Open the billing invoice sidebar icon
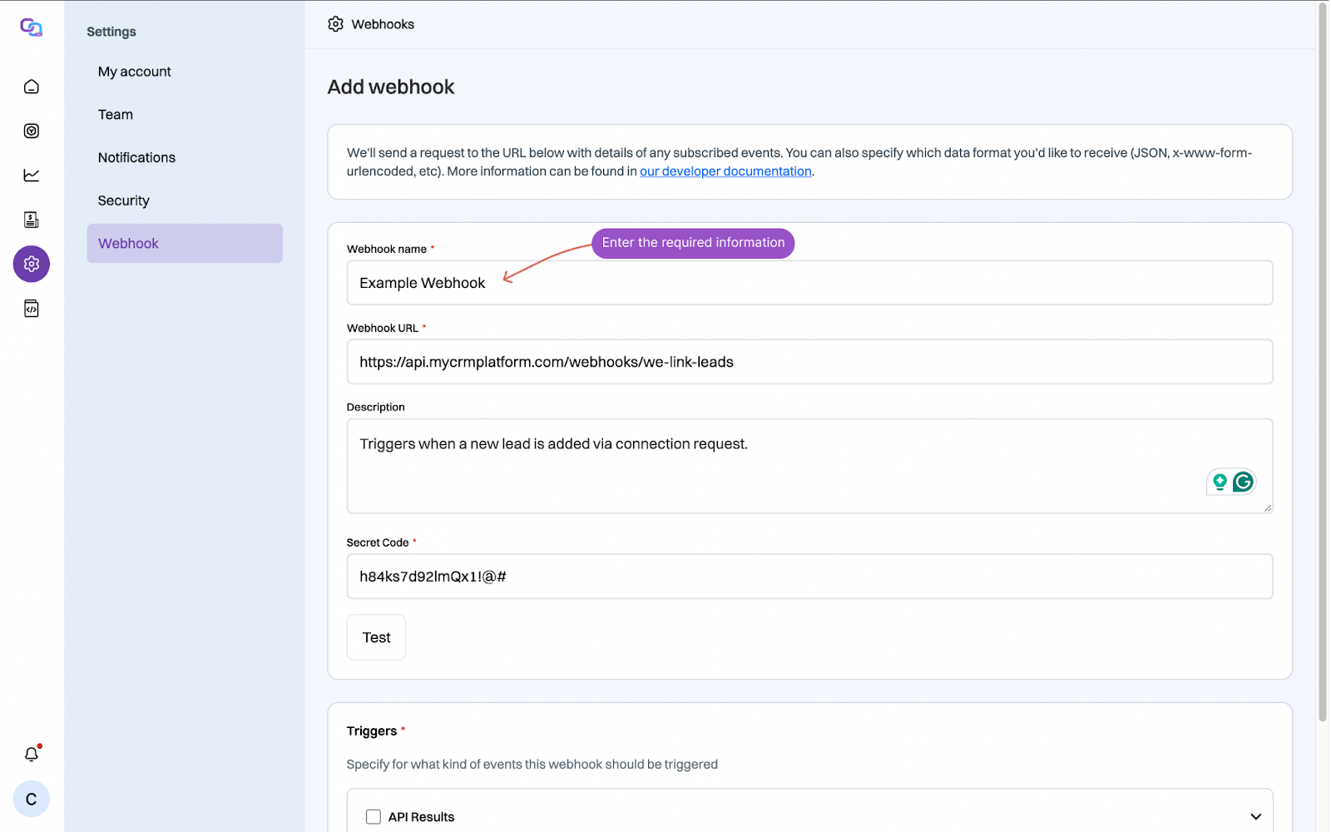Image resolution: width=1331 pixels, height=832 pixels. point(32,220)
